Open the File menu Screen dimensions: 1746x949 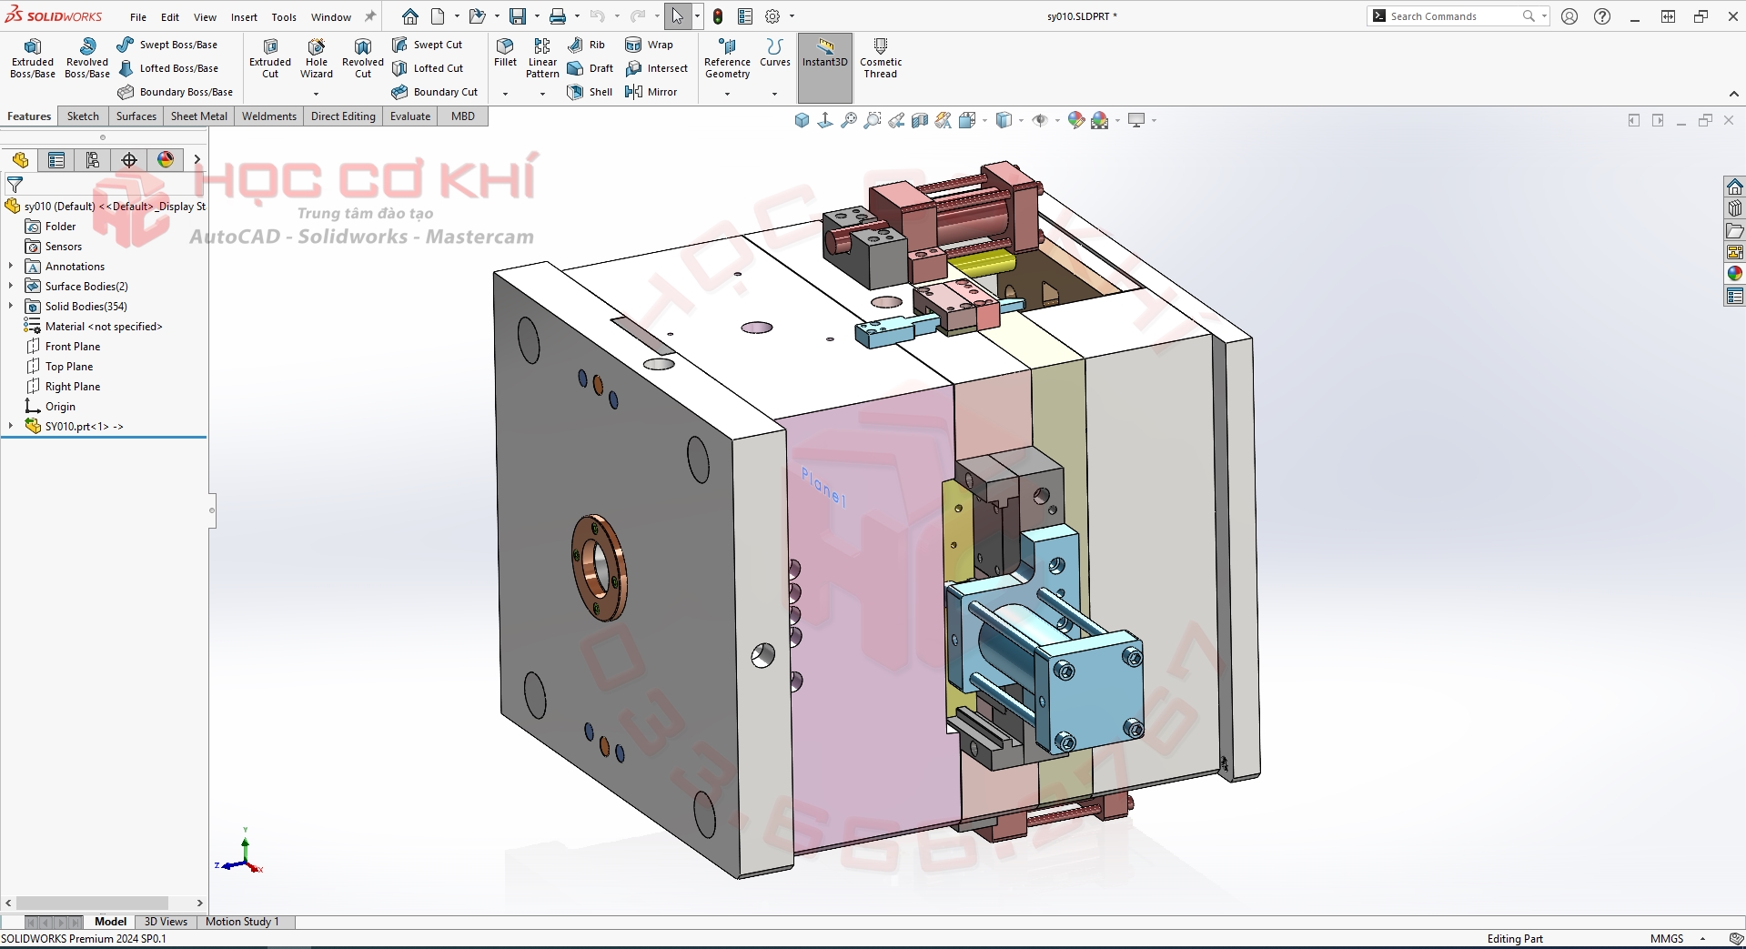click(138, 17)
